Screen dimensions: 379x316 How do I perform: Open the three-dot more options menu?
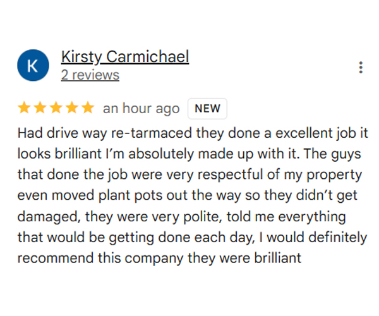[361, 68]
